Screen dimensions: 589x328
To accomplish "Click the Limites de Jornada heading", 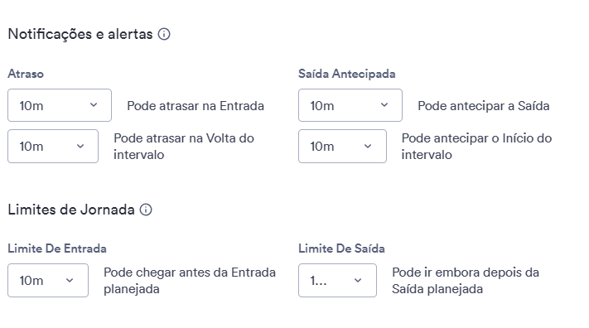I will point(71,210).
